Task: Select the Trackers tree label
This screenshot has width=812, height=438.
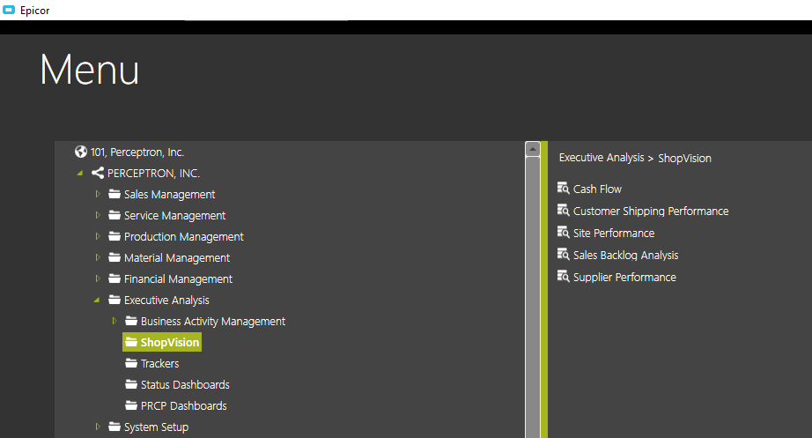Action: click(x=159, y=363)
